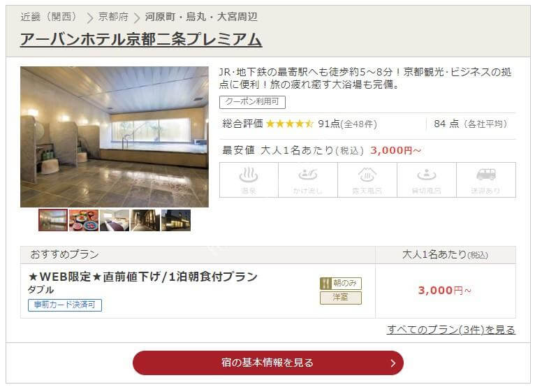Click the open-air bath (露天風呂) icon

tap(367, 180)
